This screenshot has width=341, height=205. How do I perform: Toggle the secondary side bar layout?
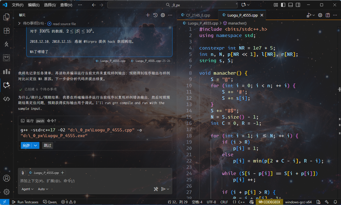pos(298,5)
